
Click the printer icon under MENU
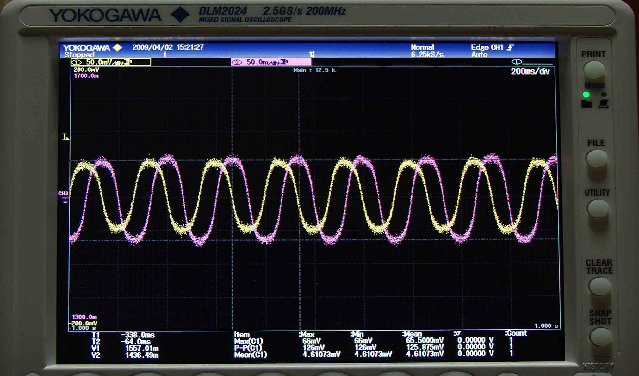coord(604,104)
